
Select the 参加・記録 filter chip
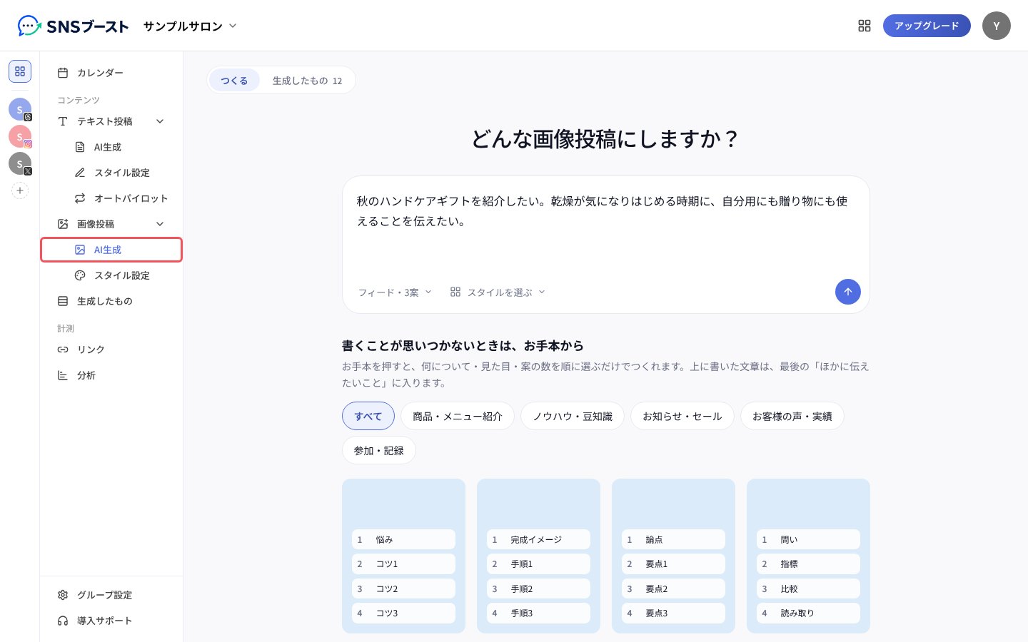(x=379, y=450)
